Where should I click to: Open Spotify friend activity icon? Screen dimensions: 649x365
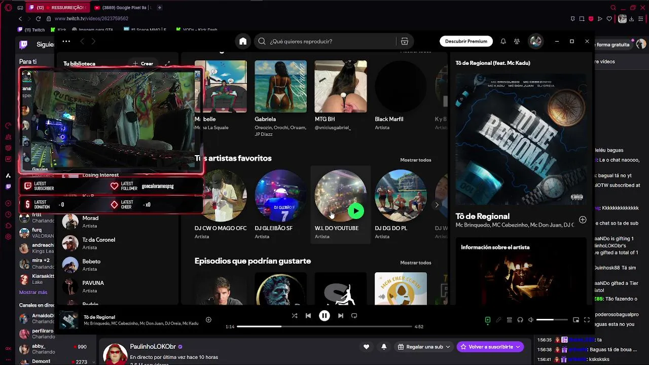click(517, 42)
